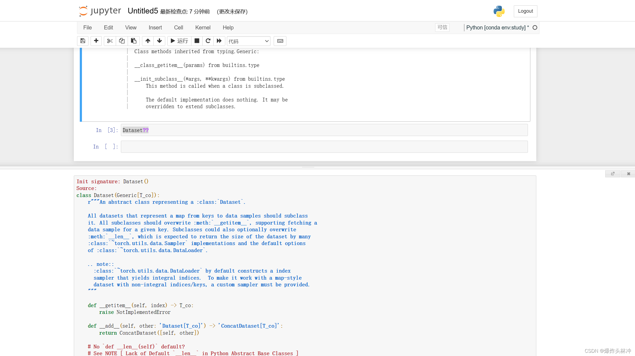Restart and run all with the fast-forward icon
Screen dimensions: 635x356
point(219,41)
